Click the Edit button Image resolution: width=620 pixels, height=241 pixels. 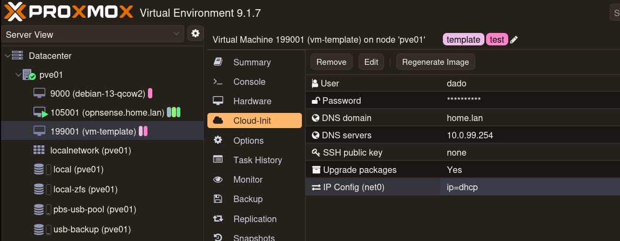click(371, 62)
